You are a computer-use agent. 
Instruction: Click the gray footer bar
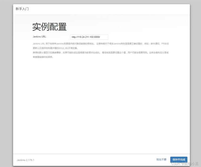(x=100, y=160)
